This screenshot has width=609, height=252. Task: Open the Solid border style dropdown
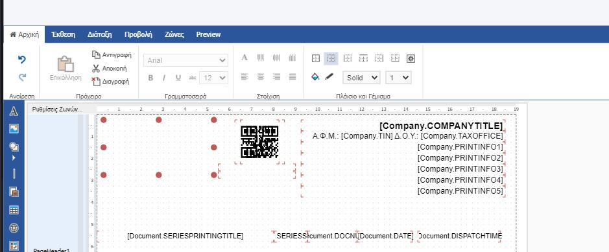(361, 78)
